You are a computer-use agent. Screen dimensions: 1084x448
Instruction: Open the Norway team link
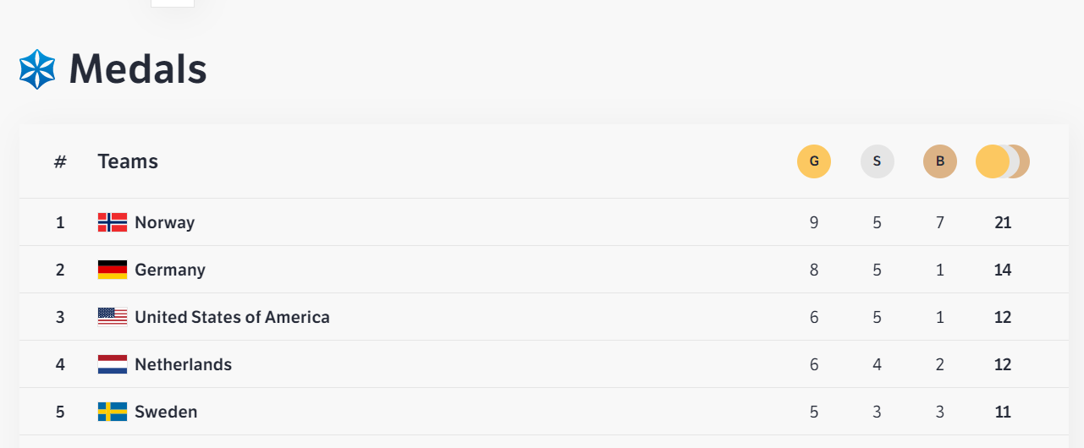[x=165, y=222]
